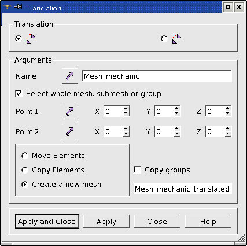Image resolution: width=247 pixels, height=246 pixels.
Task: Click the Apply button
Action: [106, 221]
